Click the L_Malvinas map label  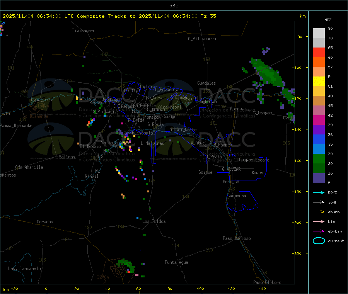coord(152,143)
